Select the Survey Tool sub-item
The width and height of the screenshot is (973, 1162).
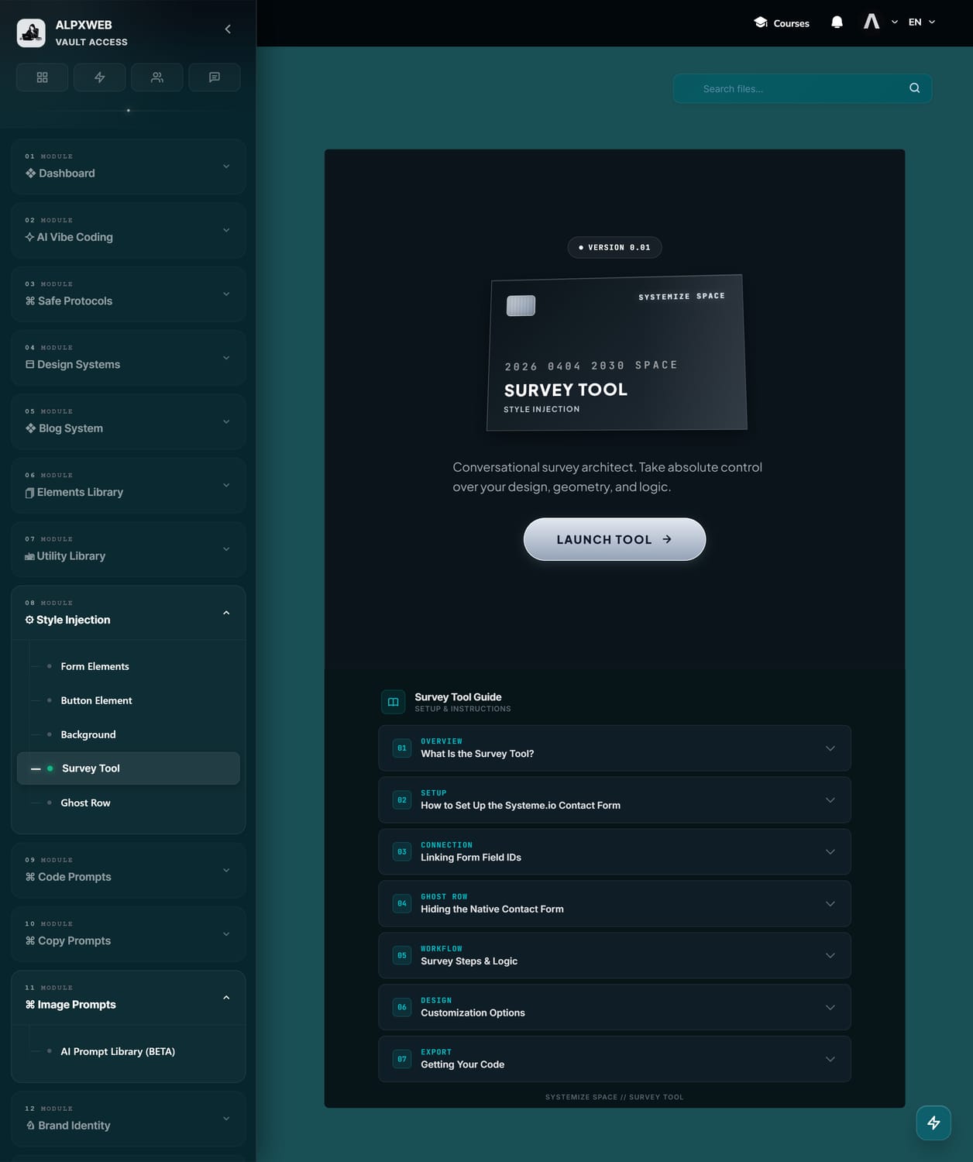(x=129, y=768)
